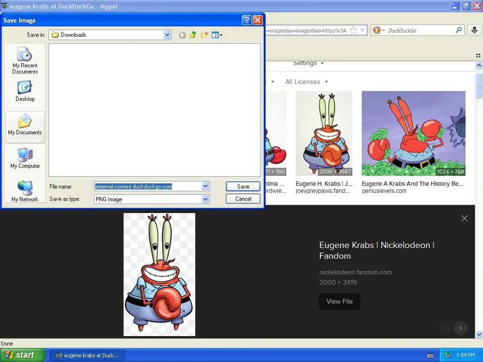The height and width of the screenshot is (362, 483).
Task: Click the system tray network icon
Action: click(x=448, y=355)
